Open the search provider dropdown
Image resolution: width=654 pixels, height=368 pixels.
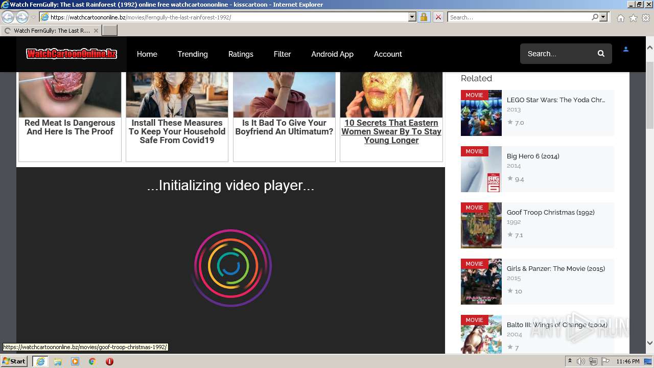click(603, 17)
